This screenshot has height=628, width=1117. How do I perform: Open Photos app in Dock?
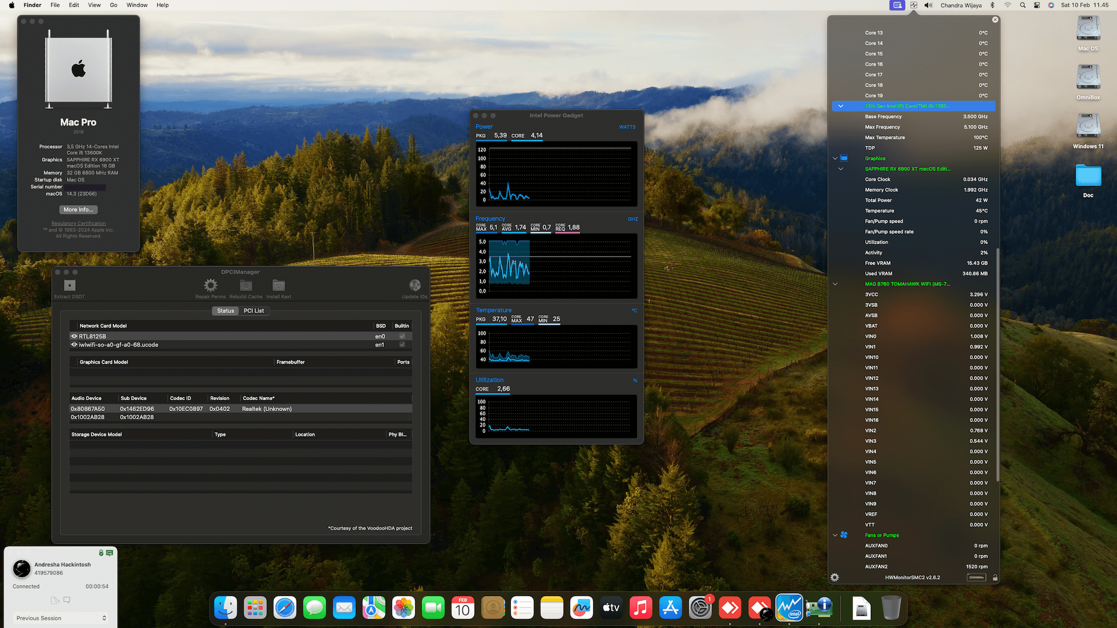[x=404, y=608]
